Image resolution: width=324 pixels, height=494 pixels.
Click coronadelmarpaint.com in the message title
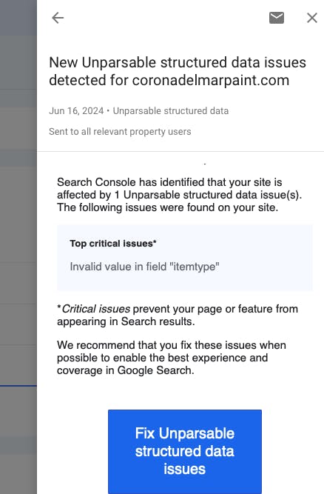point(210,80)
